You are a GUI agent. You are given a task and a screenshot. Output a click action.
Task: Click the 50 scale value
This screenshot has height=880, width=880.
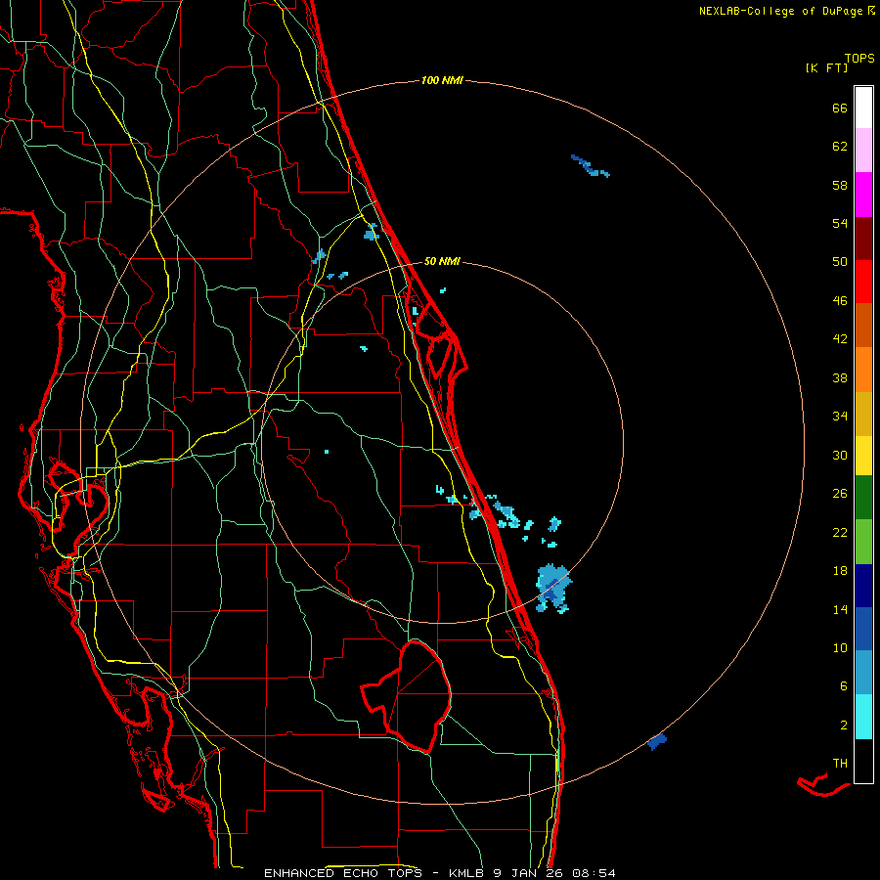click(840, 261)
